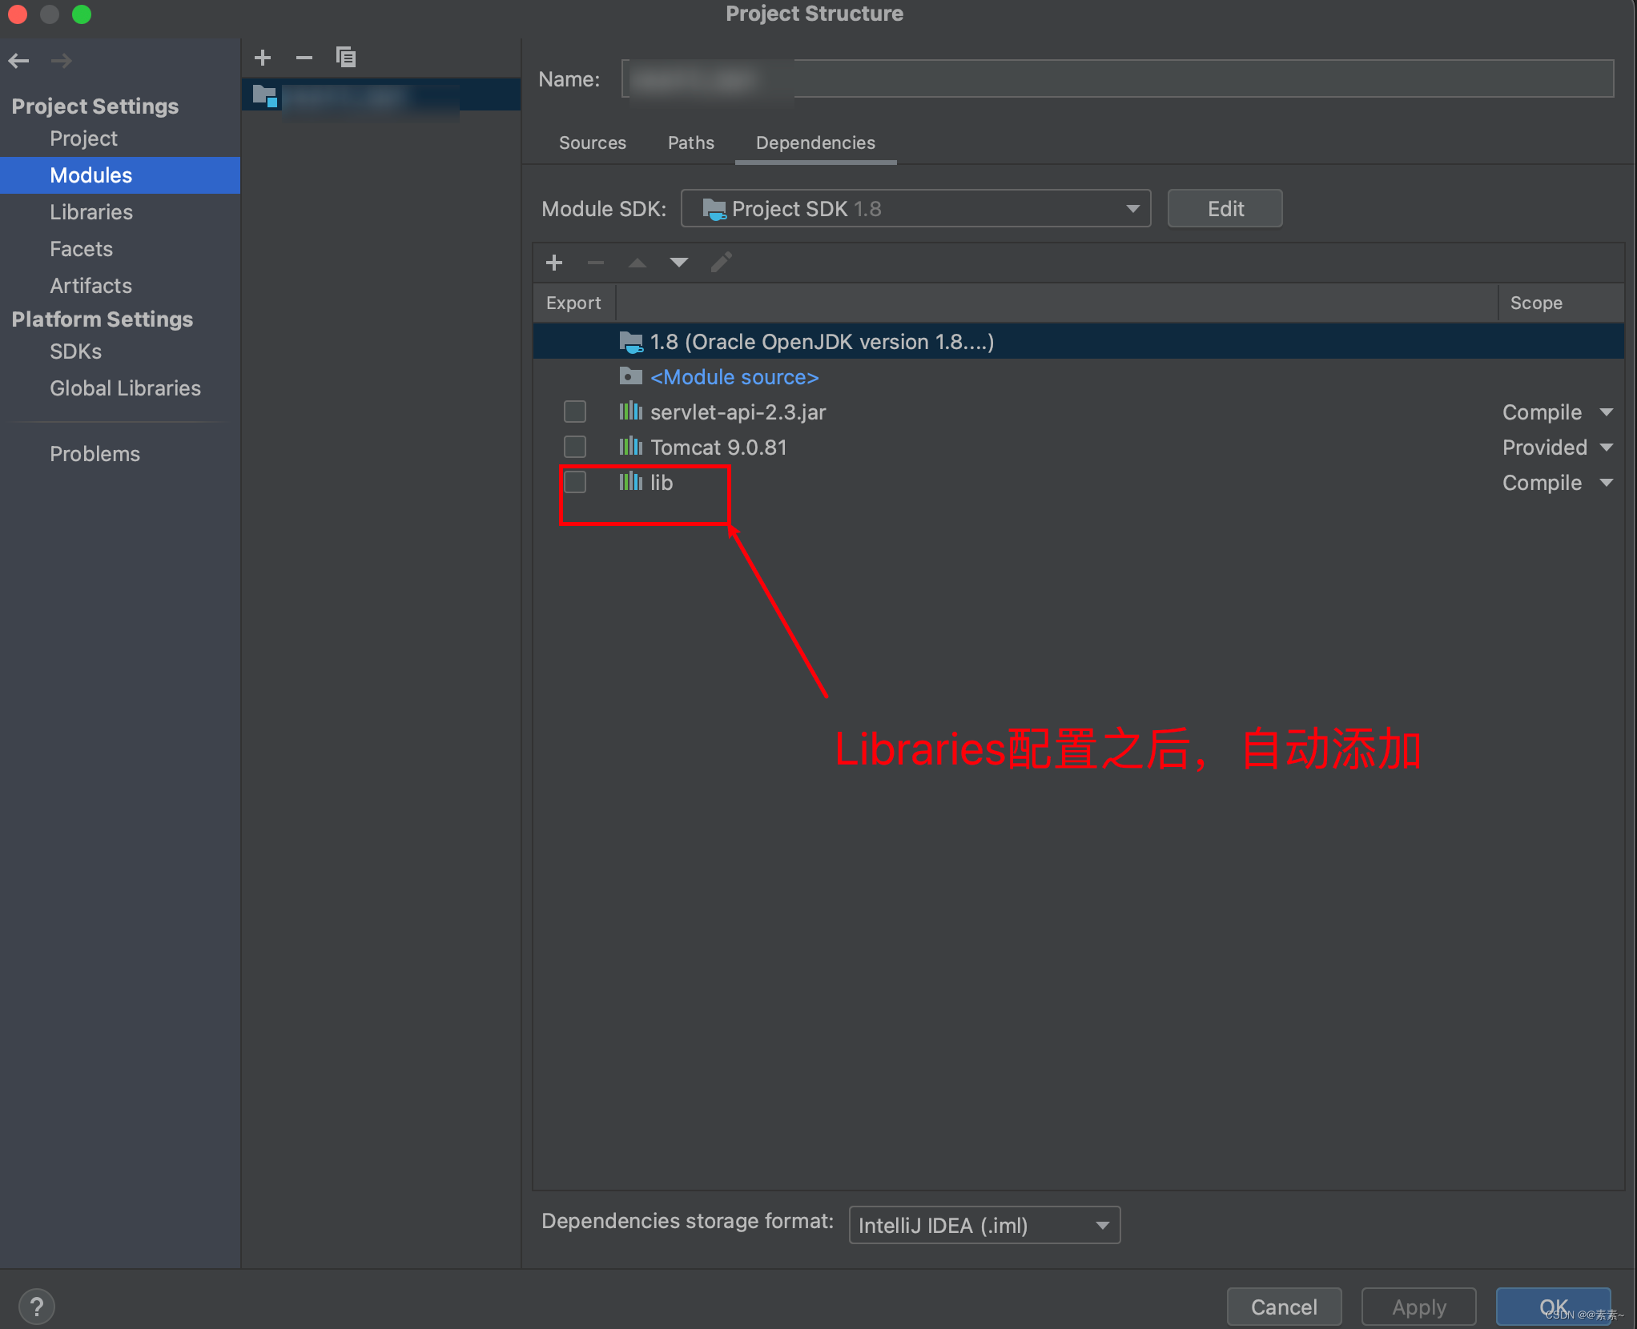
Task: Switch to the Sources tab
Action: pos(593,143)
